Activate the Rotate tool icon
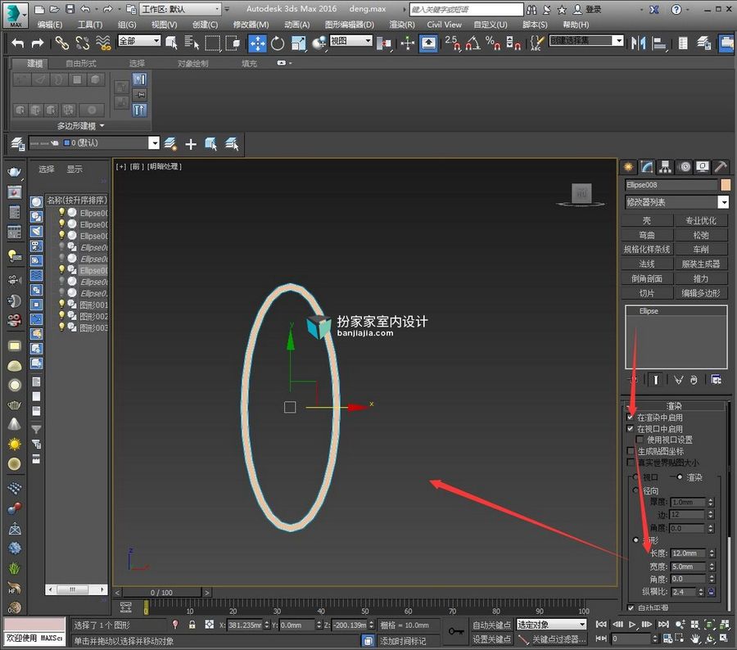The height and width of the screenshot is (650, 737). pos(278,43)
